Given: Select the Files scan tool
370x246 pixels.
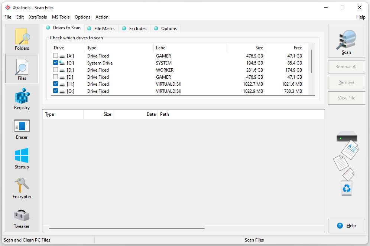Looking at the screenshot, I should (x=22, y=69).
